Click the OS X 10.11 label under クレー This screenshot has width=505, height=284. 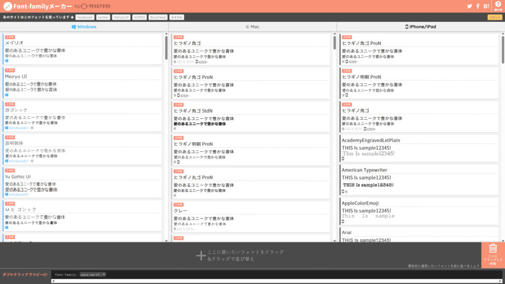(x=186, y=229)
